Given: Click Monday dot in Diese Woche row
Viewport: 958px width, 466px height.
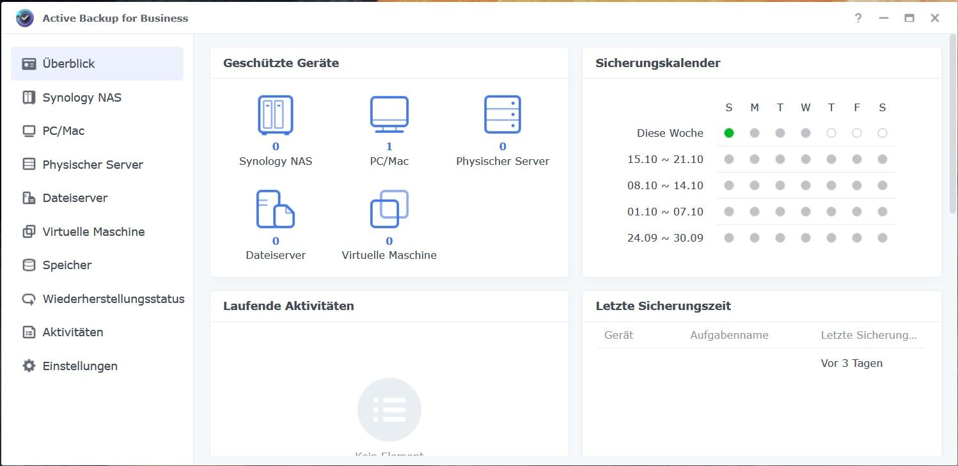Looking at the screenshot, I should [x=755, y=133].
